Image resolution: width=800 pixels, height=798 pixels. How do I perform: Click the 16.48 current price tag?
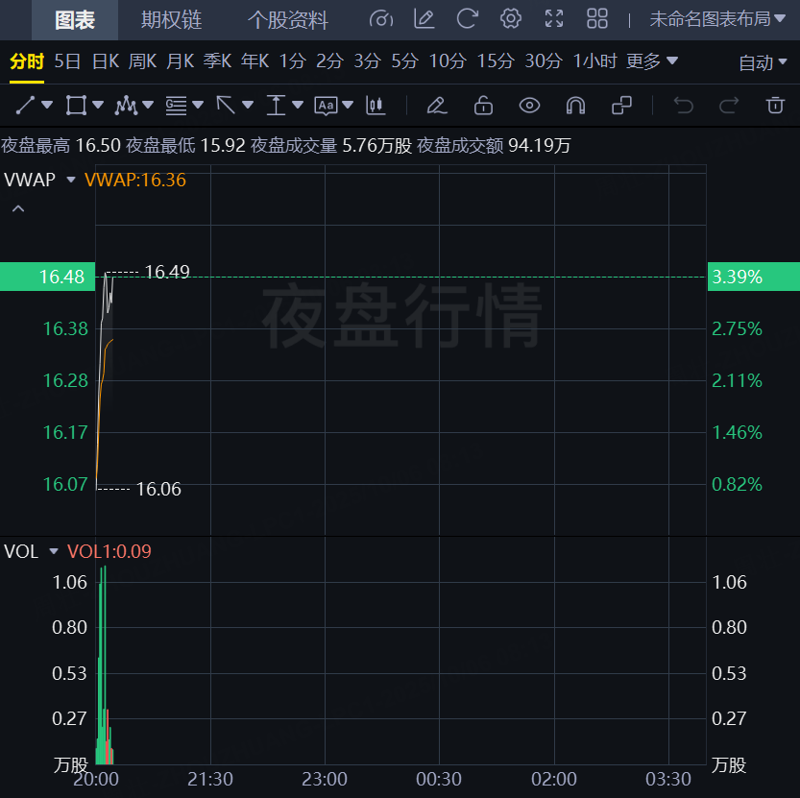[x=47, y=277]
